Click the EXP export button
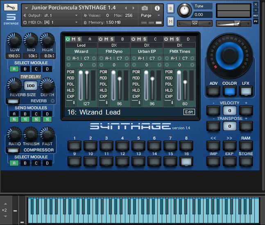This screenshot has width=265, height=225. coord(229,161)
